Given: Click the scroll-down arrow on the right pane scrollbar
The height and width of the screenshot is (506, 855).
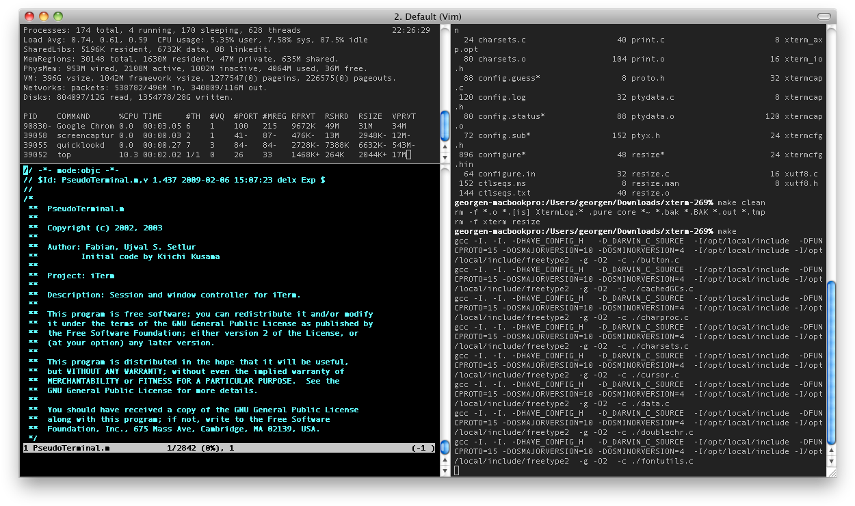Looking at the screenshot, I should tap(832, 462).
